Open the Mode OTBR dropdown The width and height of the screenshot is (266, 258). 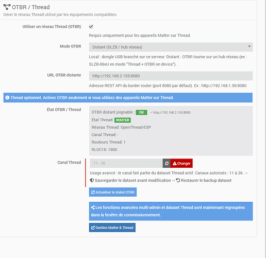pos(171,47)
